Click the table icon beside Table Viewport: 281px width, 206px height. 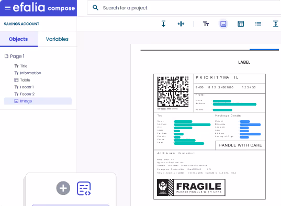(16, 80)
